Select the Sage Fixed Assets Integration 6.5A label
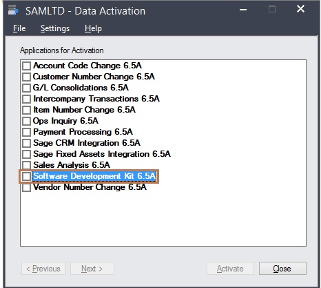Viewport: 321px width, 288px height. pyautogui.click(x=102, y=154)
